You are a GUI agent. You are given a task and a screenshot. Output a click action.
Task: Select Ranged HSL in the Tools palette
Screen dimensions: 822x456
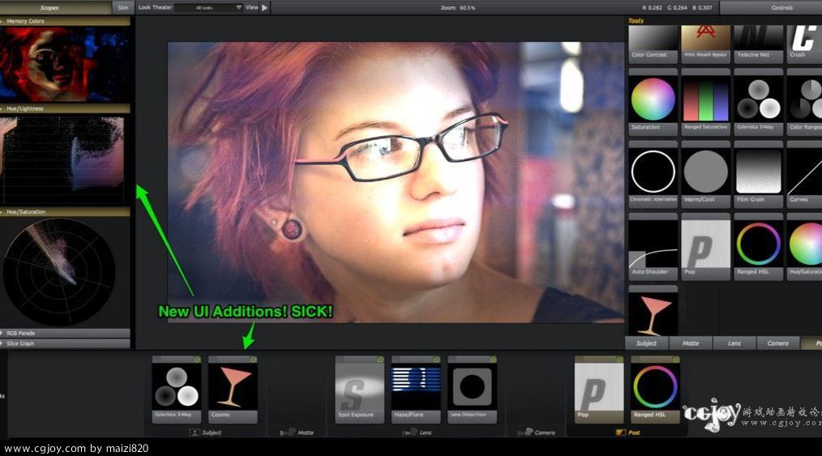759,246
